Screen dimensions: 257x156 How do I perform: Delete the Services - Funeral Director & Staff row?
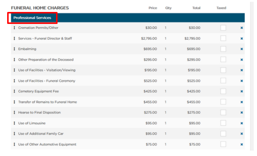[241, 39]
